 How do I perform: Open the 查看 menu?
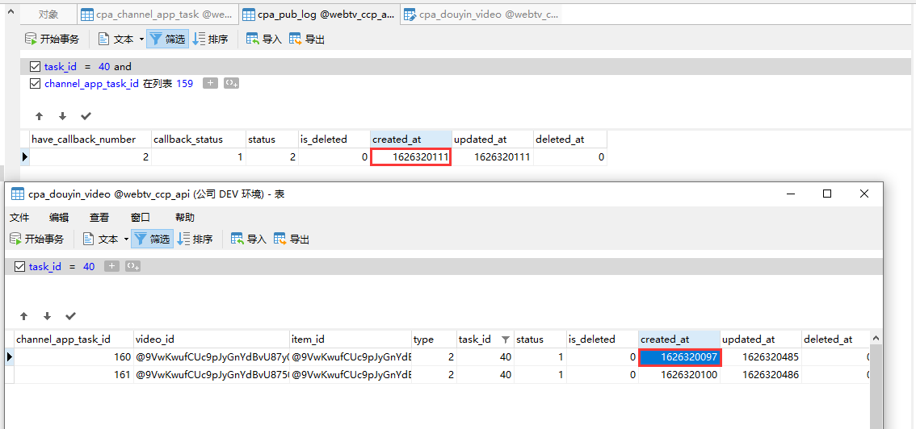(99, 218)
